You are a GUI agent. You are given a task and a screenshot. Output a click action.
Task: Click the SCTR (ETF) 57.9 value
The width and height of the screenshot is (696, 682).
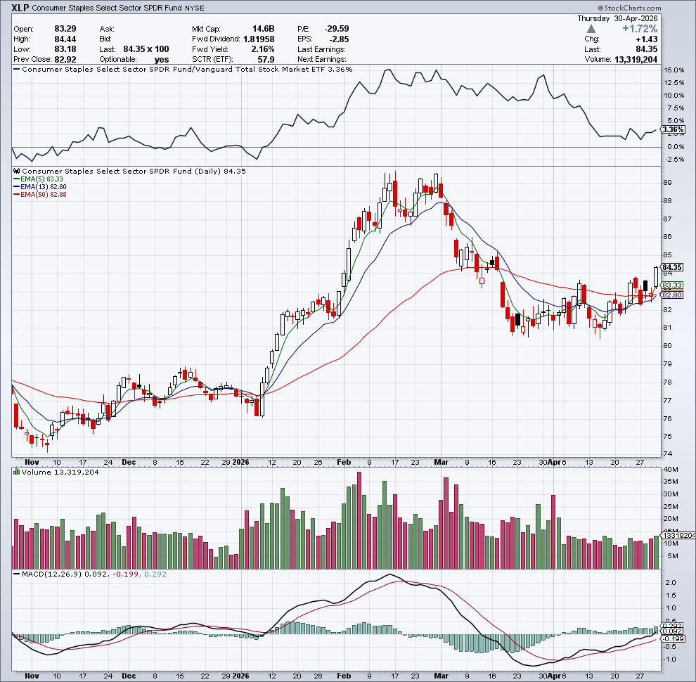266,60
